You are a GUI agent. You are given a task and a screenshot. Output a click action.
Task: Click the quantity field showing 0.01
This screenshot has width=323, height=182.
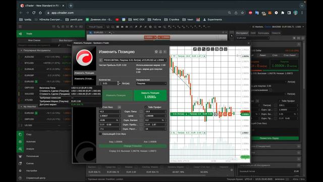tap(110, 83)
